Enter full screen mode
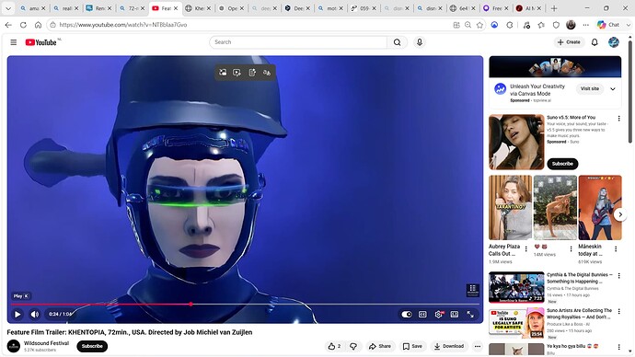This screenshot has height=357, width=635. (x=470, y=314)
